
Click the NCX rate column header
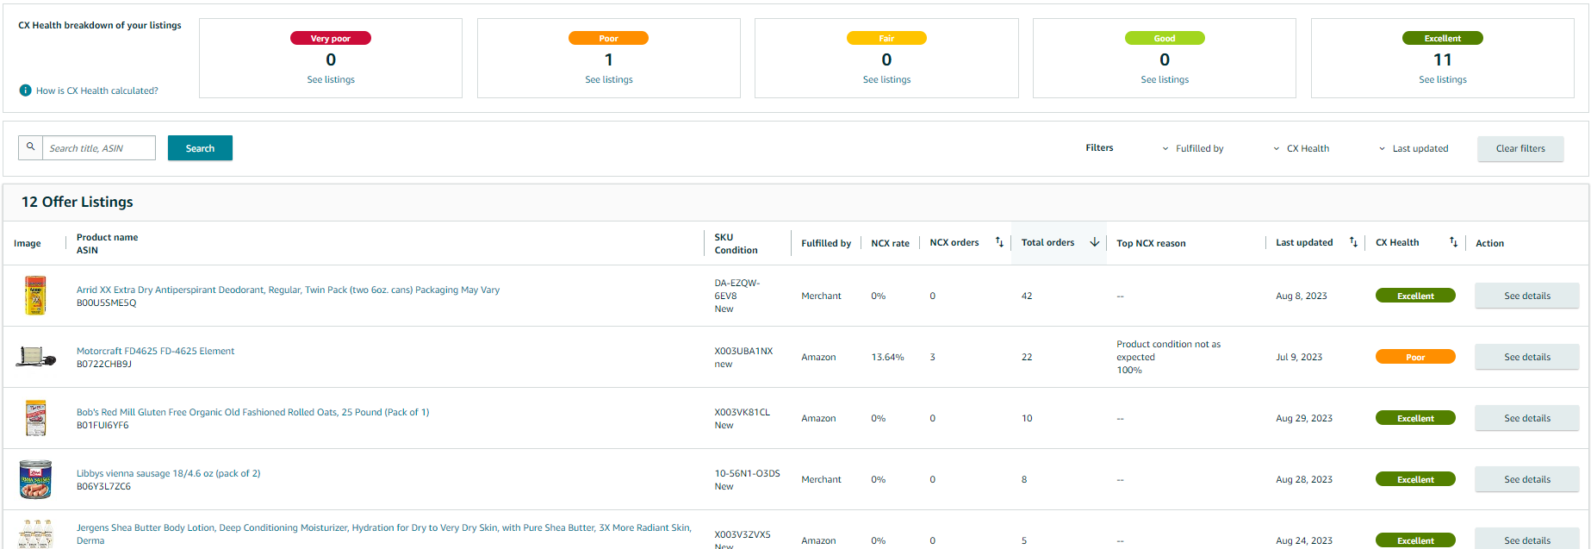click(x=890, y=243)
